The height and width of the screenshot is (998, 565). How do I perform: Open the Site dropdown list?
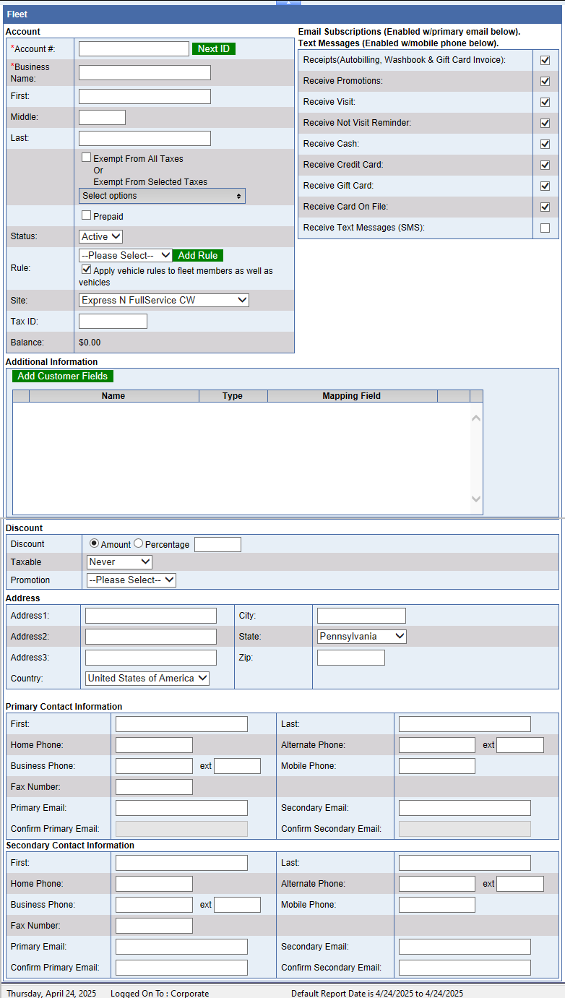(x=163, y=300)
